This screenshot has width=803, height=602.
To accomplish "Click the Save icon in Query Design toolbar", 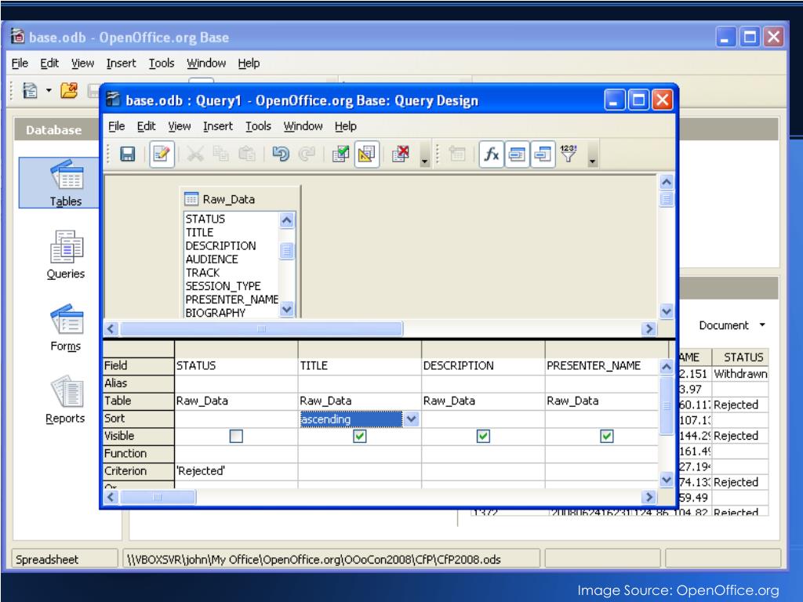I will click(x=128, y=154).
